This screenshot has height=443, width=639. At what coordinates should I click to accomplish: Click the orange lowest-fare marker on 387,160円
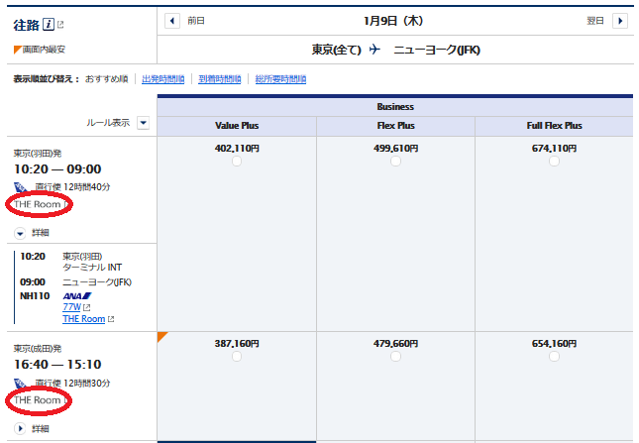tap(162, 337)
